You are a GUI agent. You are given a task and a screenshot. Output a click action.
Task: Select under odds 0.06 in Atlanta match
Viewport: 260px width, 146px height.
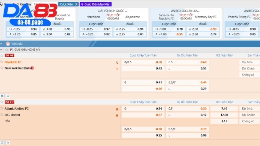point(188,135)
